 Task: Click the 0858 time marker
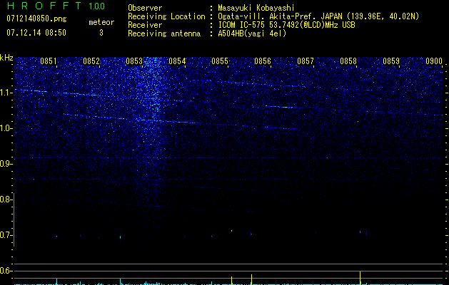click(348, 61)
